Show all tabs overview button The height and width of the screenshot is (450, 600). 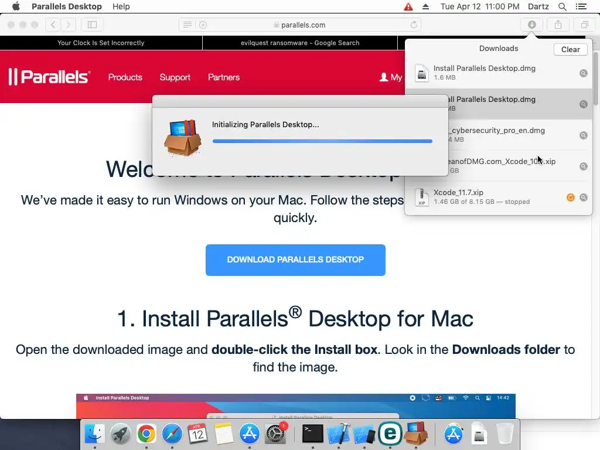pyautogui.click(x=584, y=25)
